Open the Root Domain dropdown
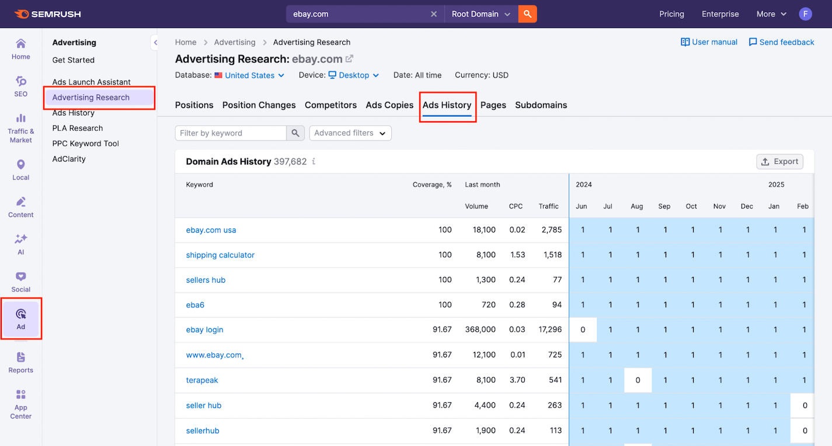 click(x=480, y=13)
